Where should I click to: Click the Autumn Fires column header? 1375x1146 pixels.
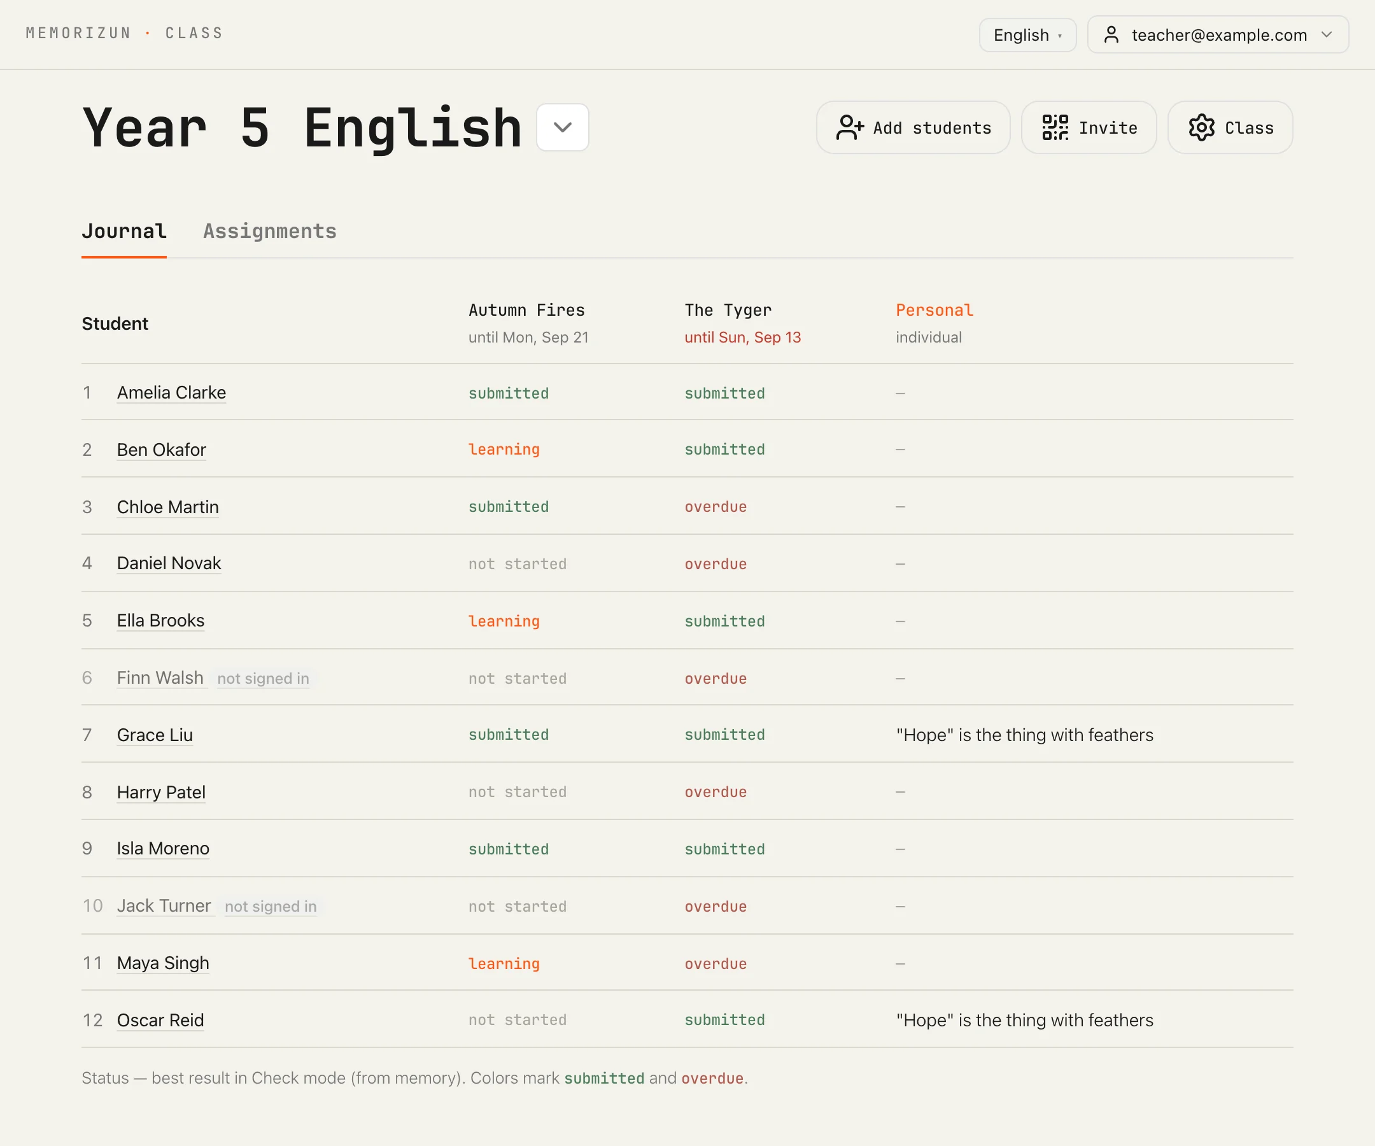(526, 311)
